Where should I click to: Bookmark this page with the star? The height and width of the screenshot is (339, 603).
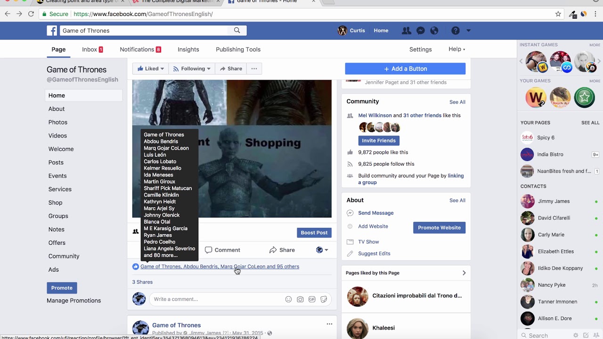(x=558, y=14)
